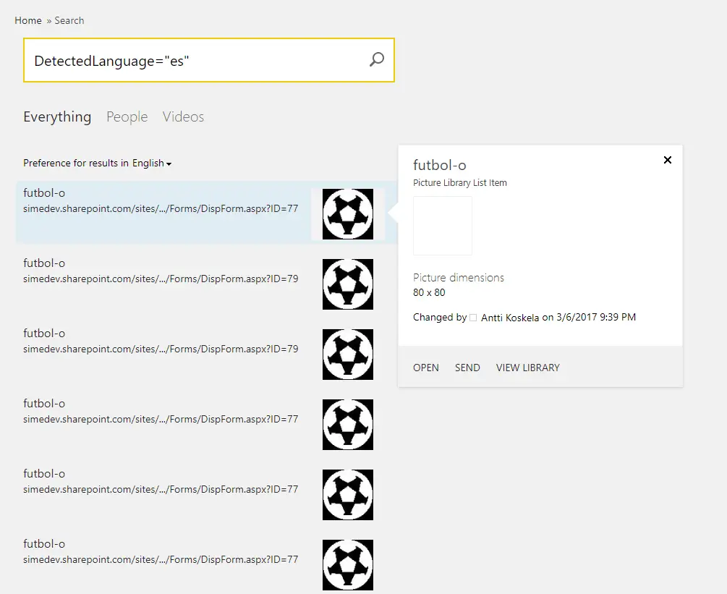Switch to the Everything tab
The height and width of the screenshot is (594, 727).
point(57,117)
